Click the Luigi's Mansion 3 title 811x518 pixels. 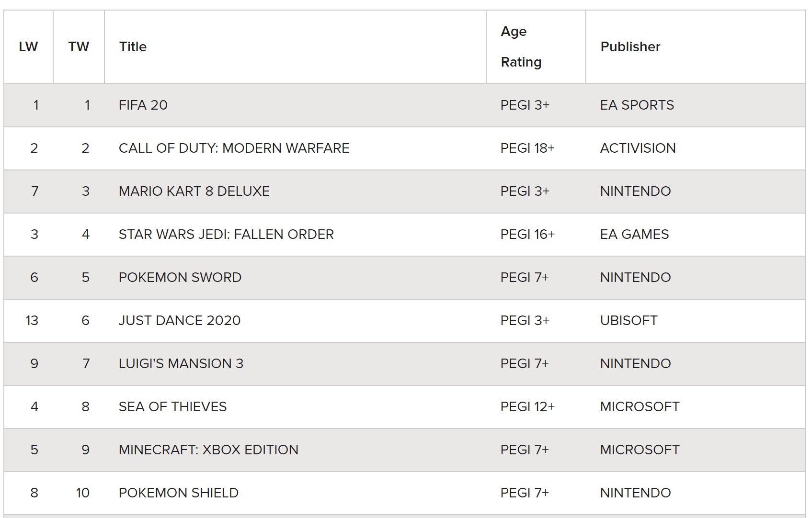(181, 364)
